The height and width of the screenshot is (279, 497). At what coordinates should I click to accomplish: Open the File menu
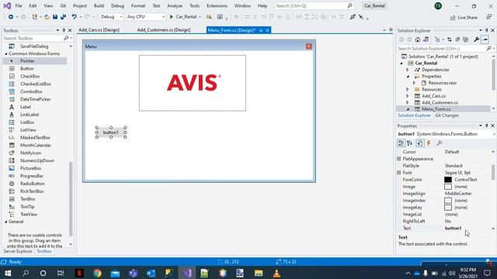pos(19,5)
